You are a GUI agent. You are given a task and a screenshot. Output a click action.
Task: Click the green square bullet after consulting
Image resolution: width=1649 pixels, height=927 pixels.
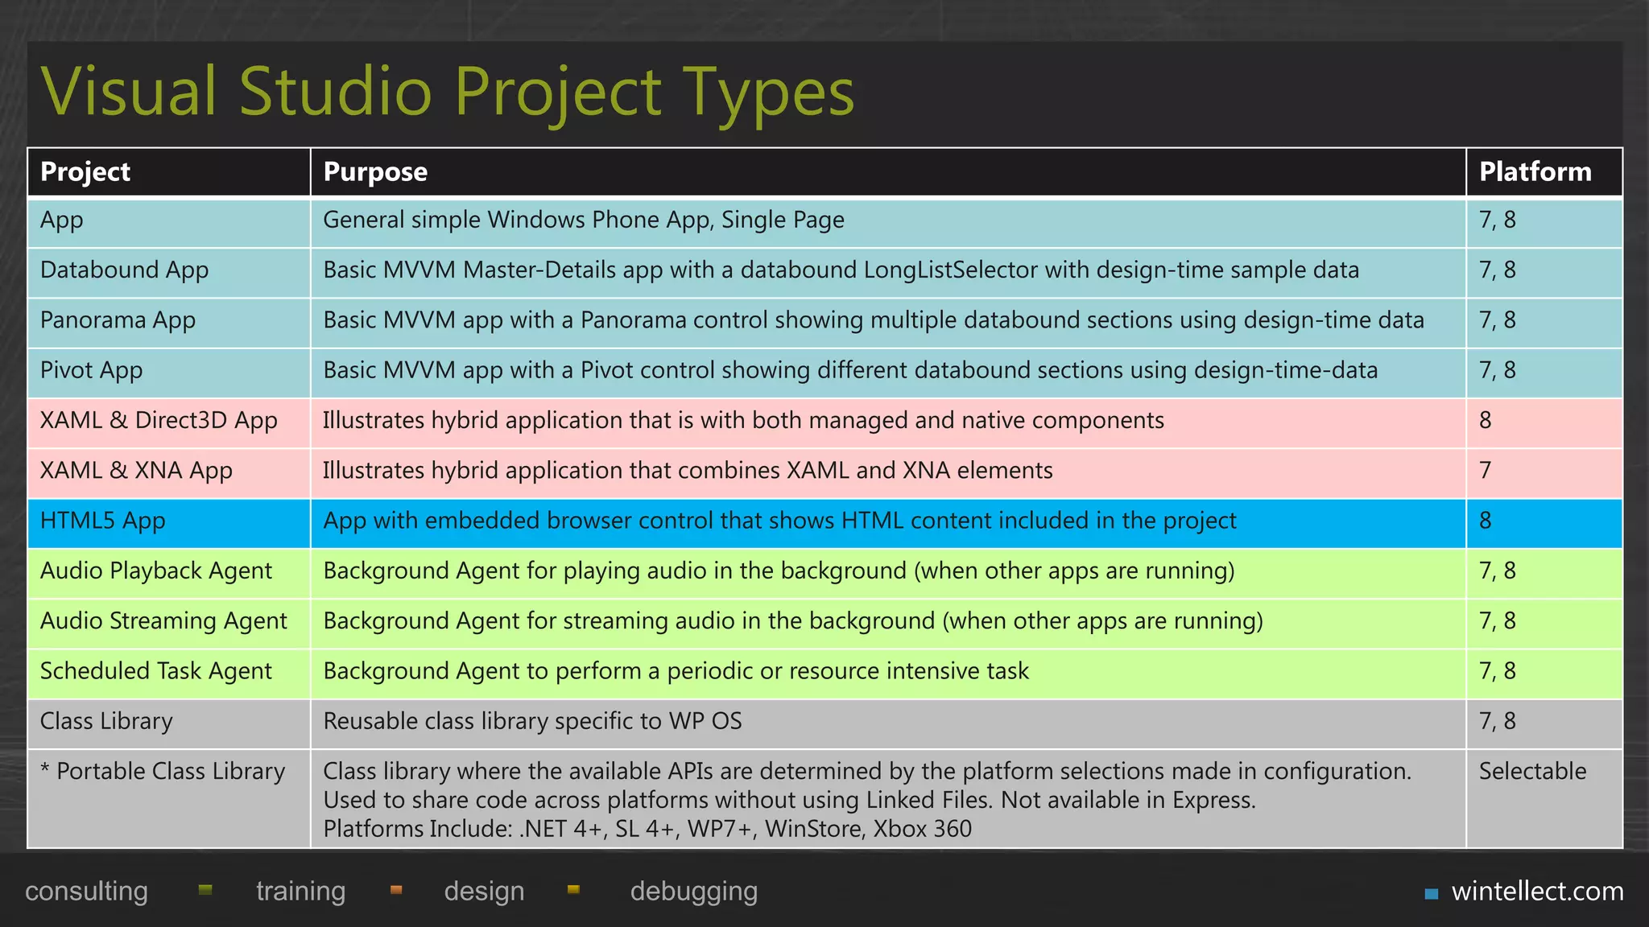tap(205, 889)
